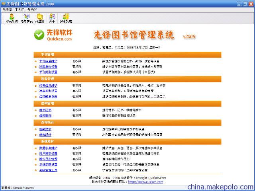Open 数据字典维护 link
This screenshot has height=191, width=255.
(48, 148)
